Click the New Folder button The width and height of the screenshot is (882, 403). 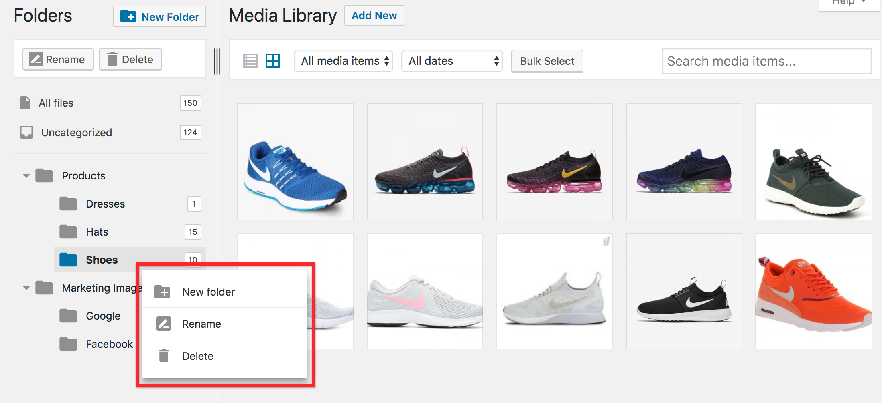tap(160, 16)
